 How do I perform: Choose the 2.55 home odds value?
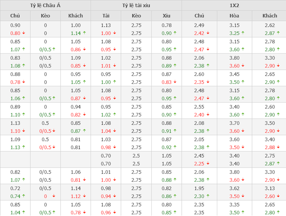click(199, 107)
